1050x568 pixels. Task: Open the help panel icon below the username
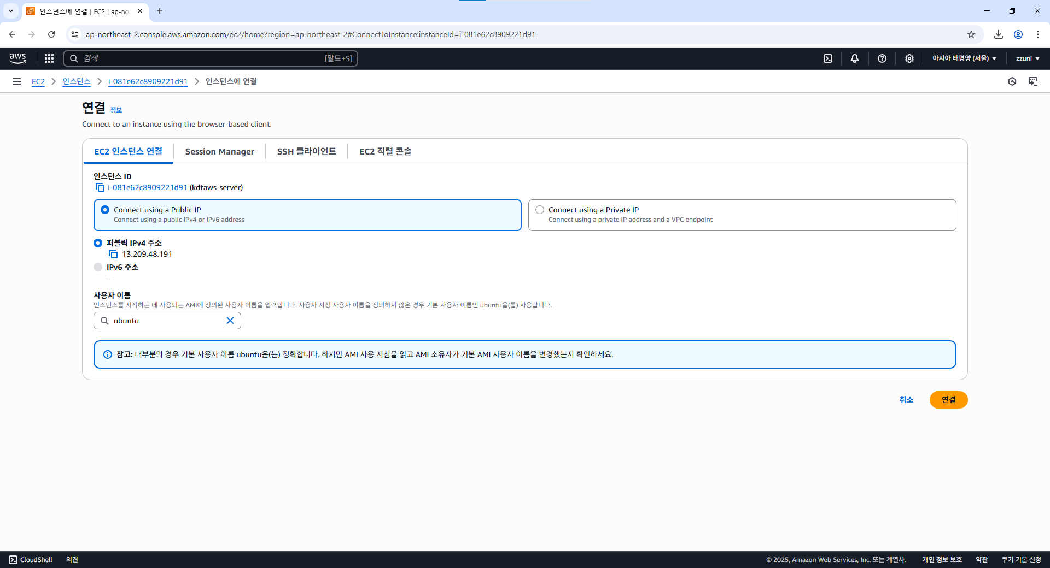pyautogui.click(x=1033, y=81)
